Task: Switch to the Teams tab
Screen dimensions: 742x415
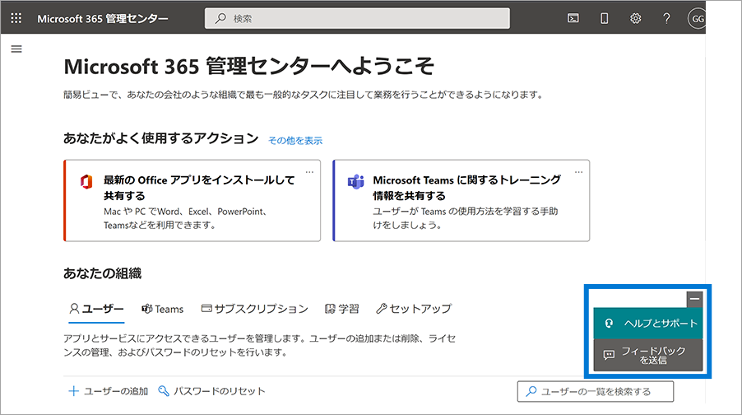Action: (162, 309)
